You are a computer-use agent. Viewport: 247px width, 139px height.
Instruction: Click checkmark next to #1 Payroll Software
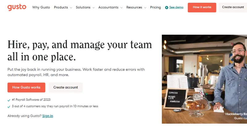coord(9,100)
